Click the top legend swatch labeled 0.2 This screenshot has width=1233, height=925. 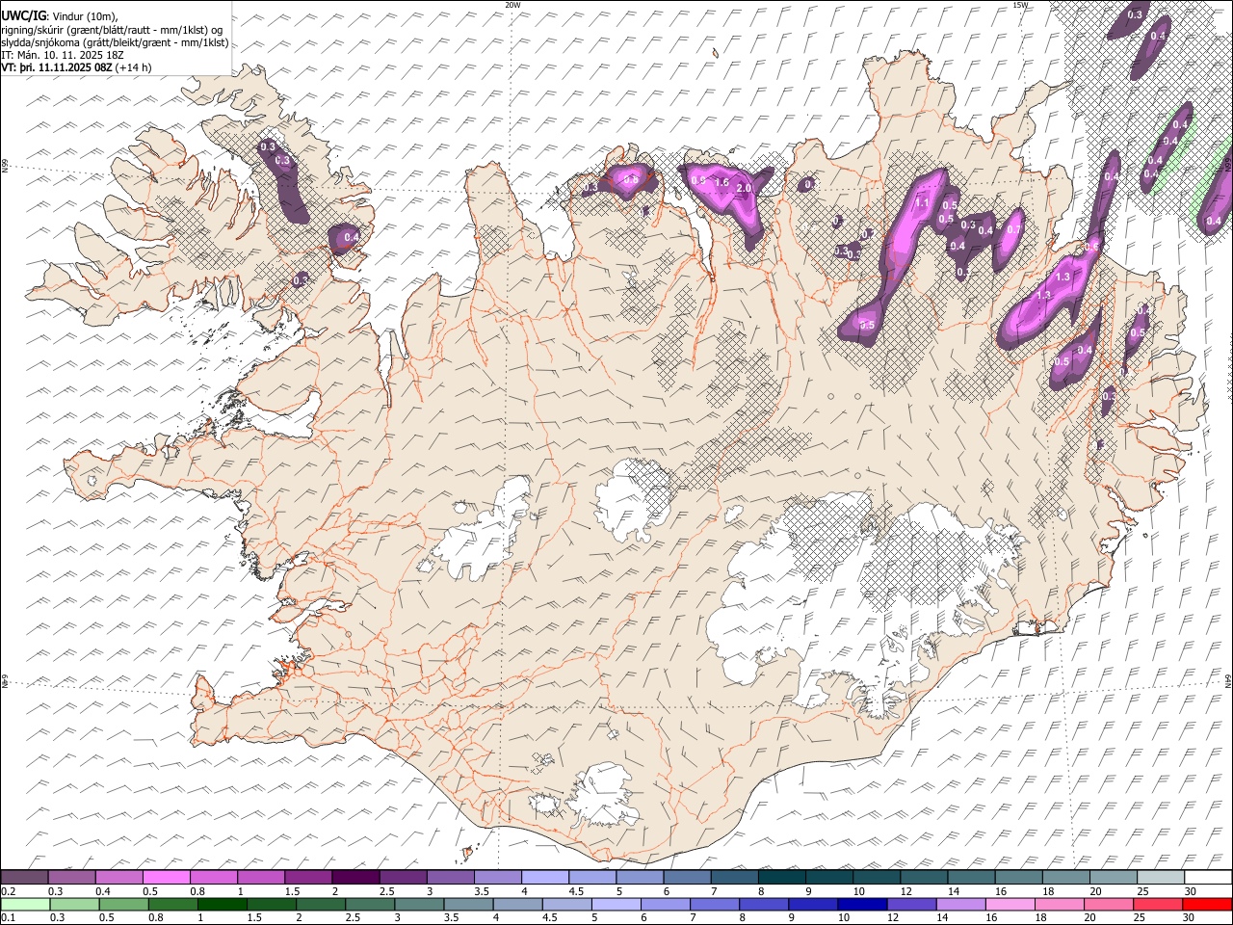tap(24, 878)
